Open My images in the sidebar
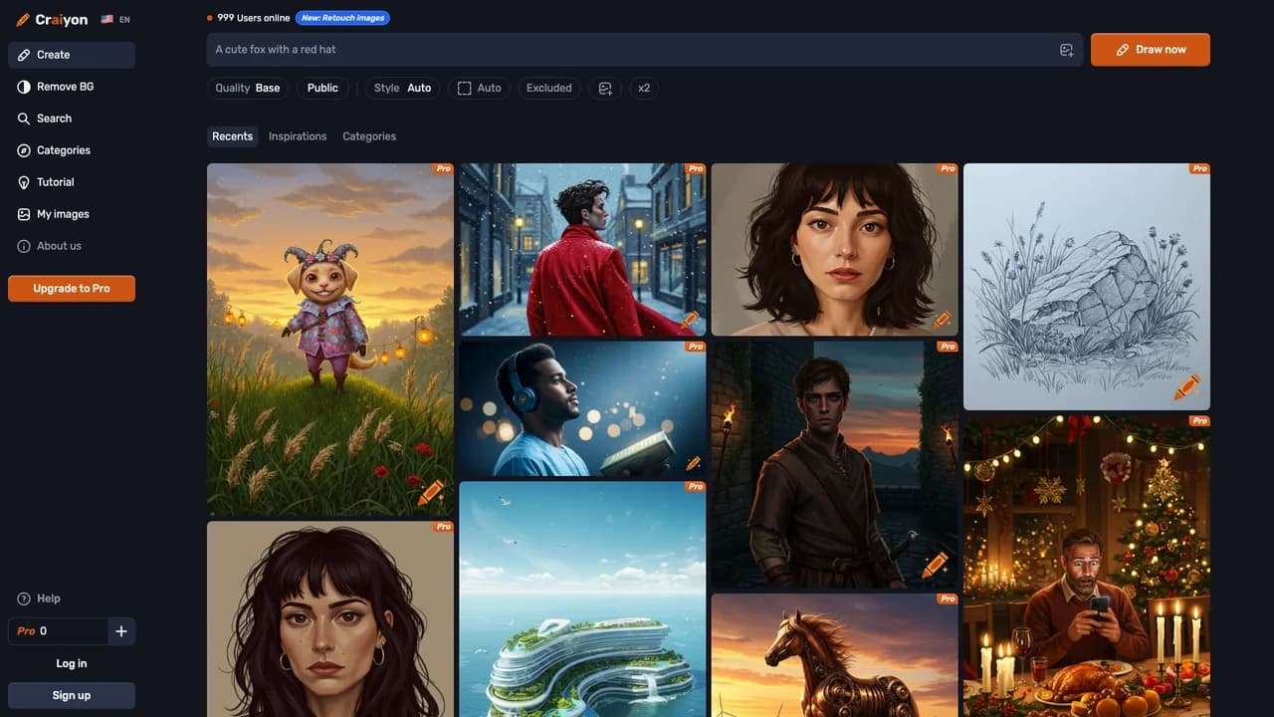 point(72,214)
